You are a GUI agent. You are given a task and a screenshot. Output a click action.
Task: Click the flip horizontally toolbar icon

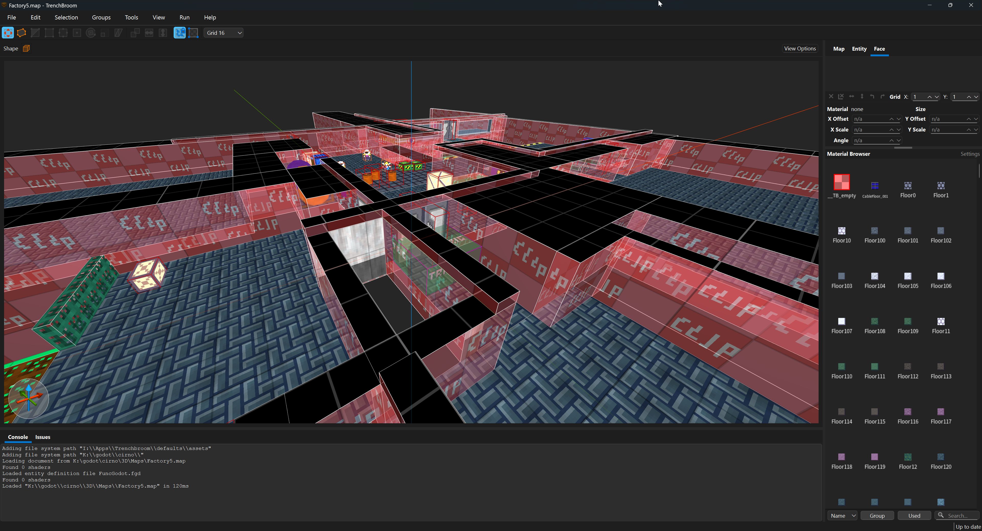click(x=149, y=33)
